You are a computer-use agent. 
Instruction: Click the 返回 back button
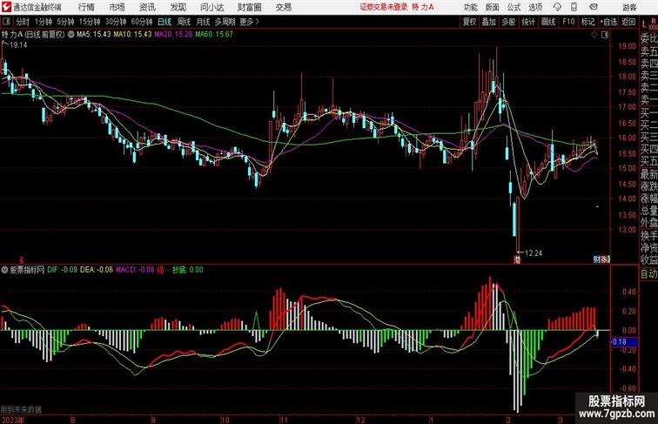pyautogui.click(x=628, y=22)
